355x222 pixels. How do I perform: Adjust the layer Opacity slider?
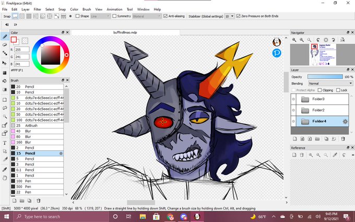[325, 77]
